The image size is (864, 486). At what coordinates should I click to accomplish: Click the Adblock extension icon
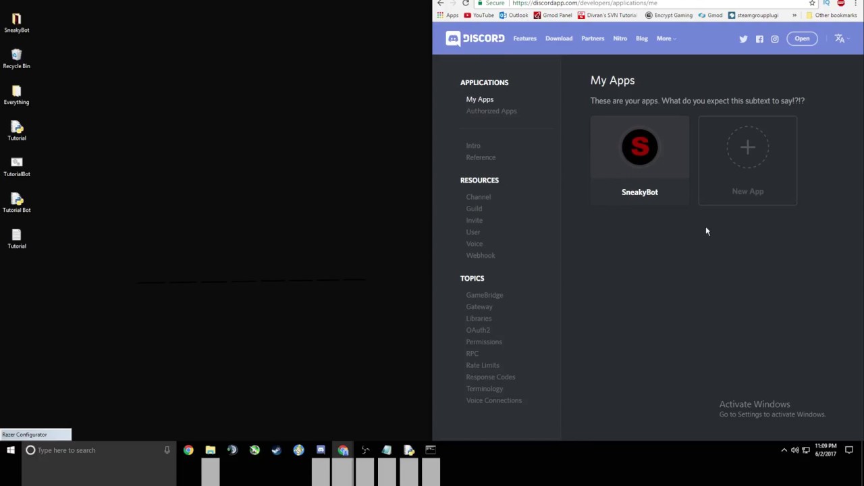[x=841, y=3]
